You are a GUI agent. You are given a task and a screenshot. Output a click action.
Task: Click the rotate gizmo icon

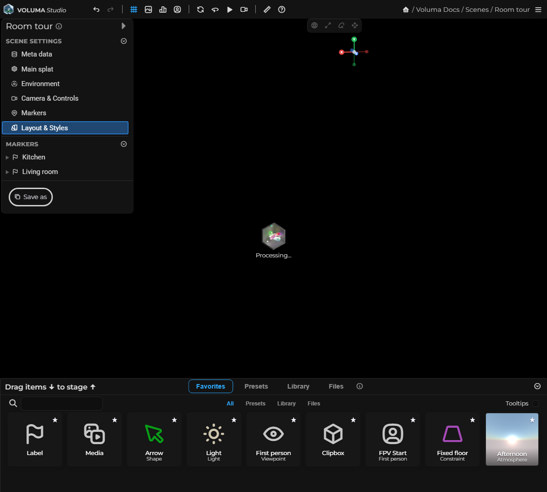(x=341, y=26)
